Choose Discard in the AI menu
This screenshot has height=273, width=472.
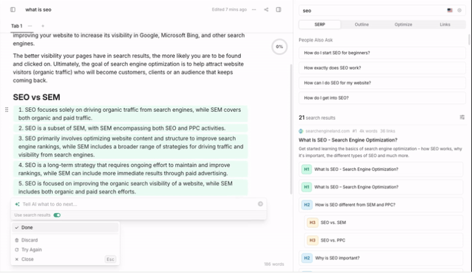pos(65,240)
